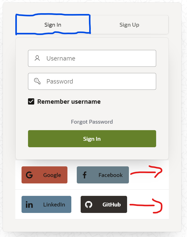Click the Google G logo icon

click(x=29, y=175)
